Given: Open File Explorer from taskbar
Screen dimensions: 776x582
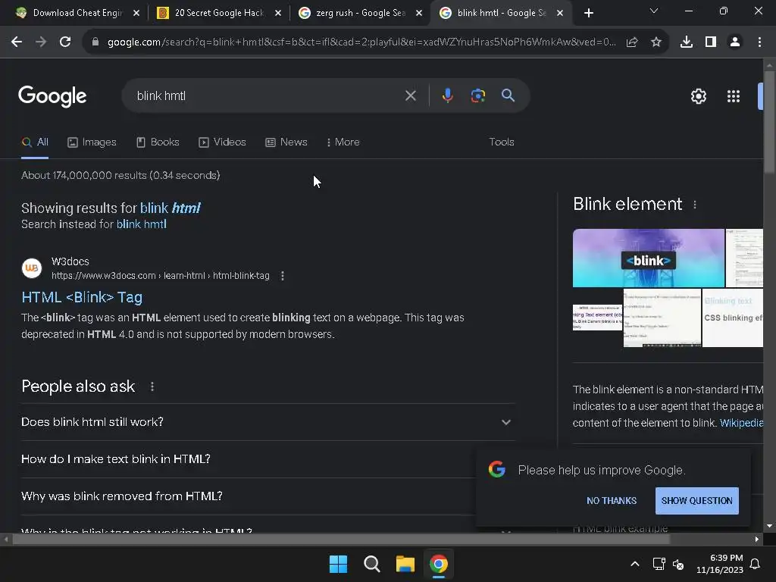Looking at the screenshot, I should point(405,564).
